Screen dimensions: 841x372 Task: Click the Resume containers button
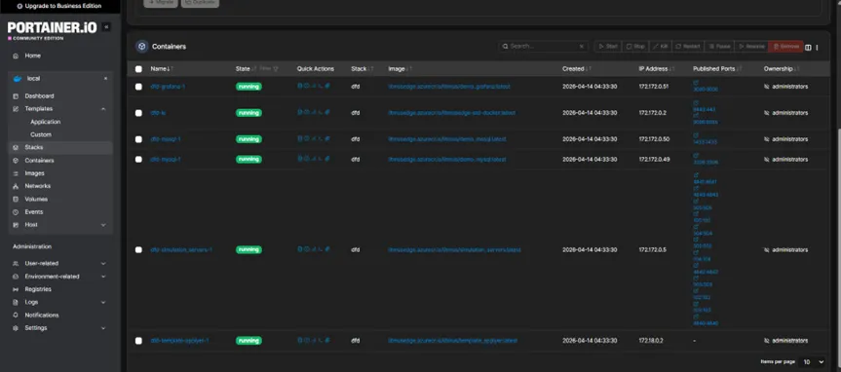pos(751,47)
